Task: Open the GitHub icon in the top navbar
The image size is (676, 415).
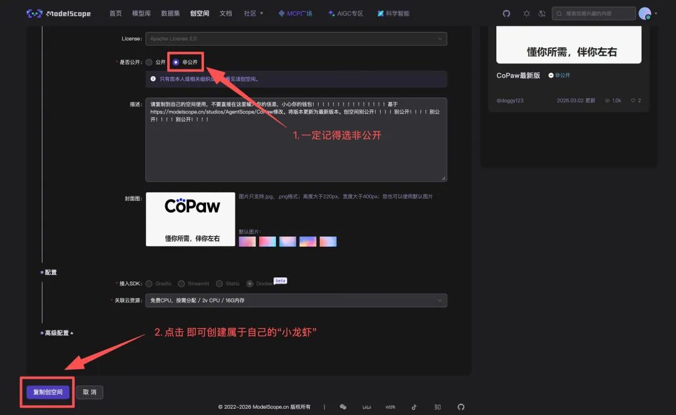Action: 506,13
